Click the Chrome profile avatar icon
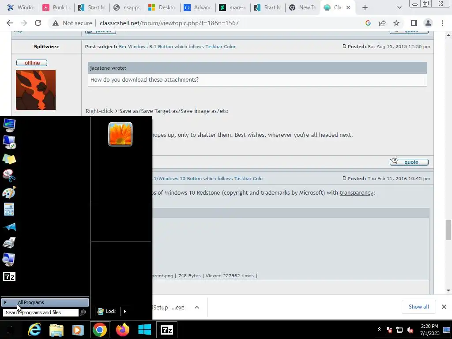The image size is (452, 339). (x=428, y=23)
